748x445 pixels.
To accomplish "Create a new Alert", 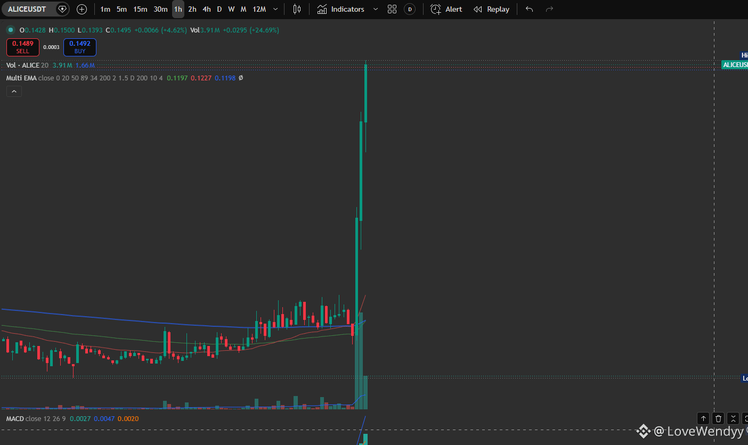I will tap(446, 9).
